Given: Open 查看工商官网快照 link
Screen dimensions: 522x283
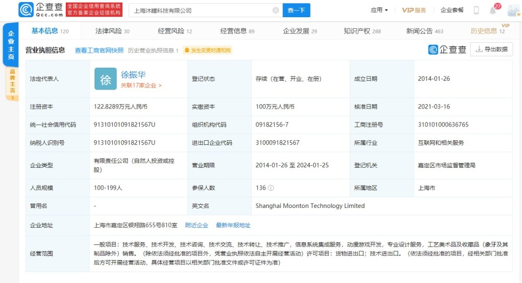Looking at the screenshot, I should click(x=99, y=50).
